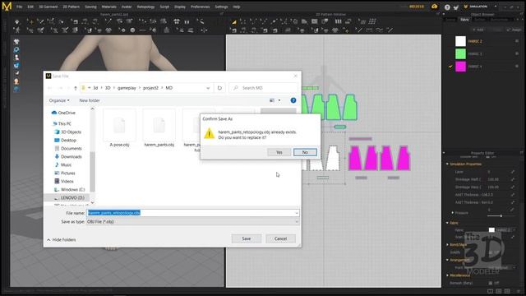Open the File menu

coord(19,7)
